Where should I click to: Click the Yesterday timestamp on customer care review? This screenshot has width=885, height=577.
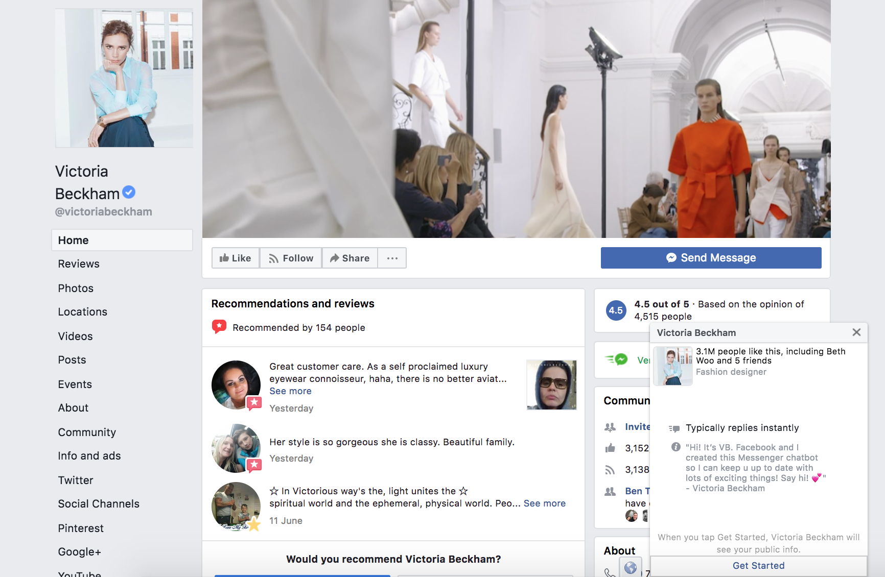(x=291, y=408)
